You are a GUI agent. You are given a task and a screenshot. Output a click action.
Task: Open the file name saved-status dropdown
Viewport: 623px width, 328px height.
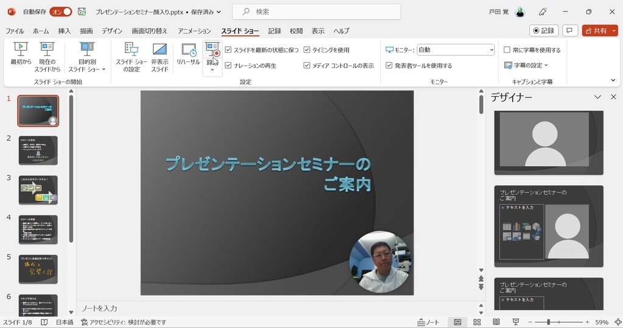tap(218, 12)
